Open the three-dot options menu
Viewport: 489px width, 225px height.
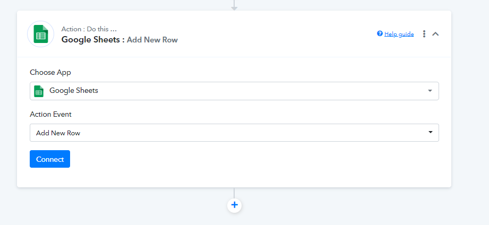424,34
